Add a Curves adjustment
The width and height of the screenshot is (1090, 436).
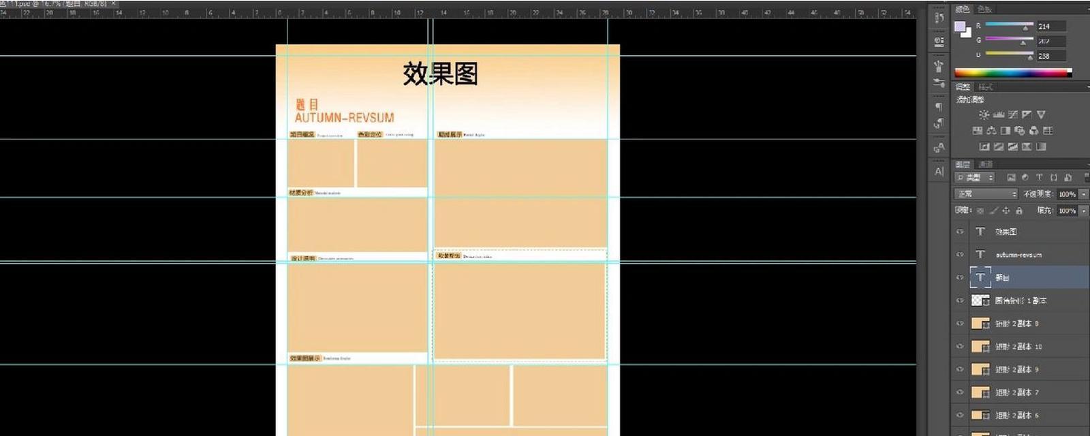(x=1013, y=114)
